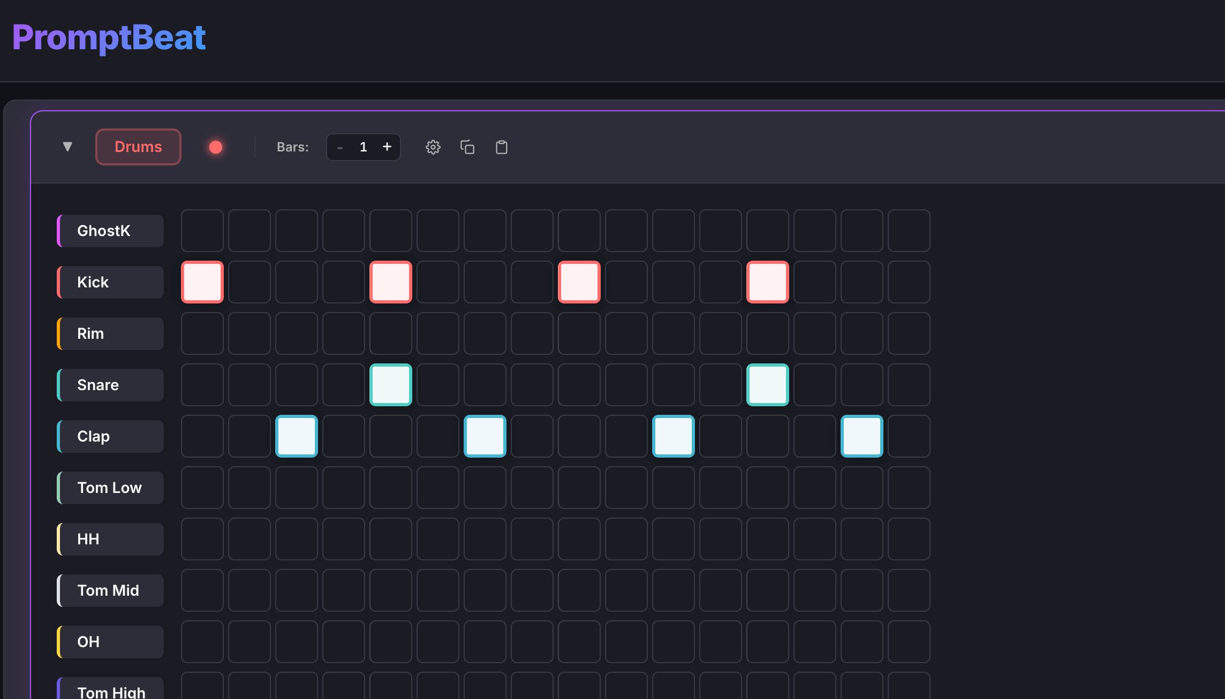The width and height of the screenshot is (1225, 699).
Task: Select the Kick instrument label
Action: [111, 282]
